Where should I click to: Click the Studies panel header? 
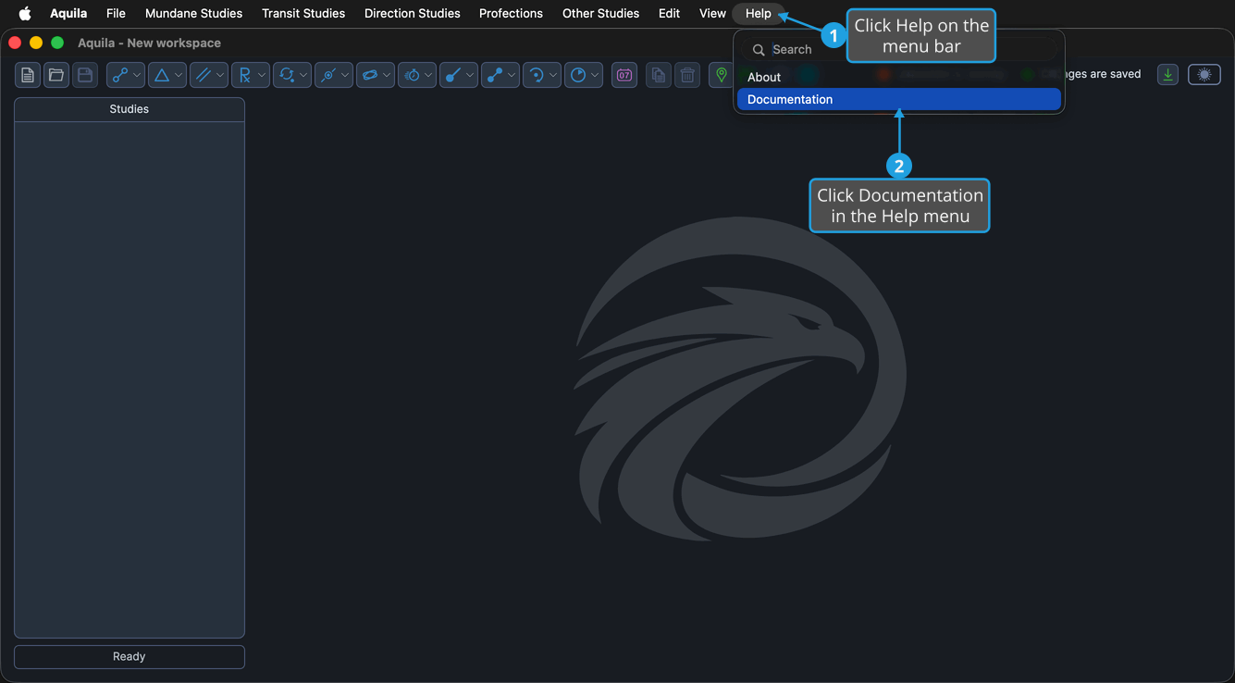tap(130, 109)
